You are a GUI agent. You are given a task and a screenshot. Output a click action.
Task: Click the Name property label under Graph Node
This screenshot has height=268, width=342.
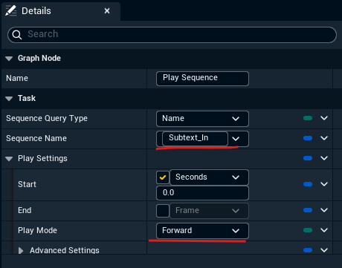pyautogui.click(x=17, y=78)
